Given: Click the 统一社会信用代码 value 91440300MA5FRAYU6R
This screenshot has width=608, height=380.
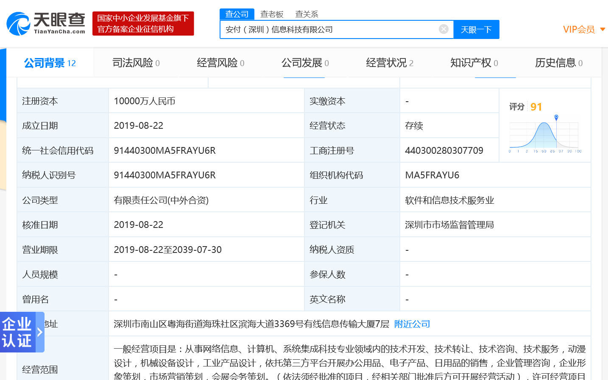Looking at the screenshot, I should [x=165, y=151].
